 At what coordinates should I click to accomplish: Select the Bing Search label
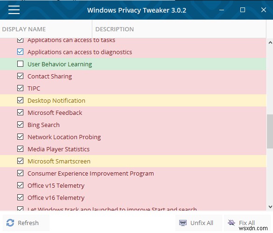43,125
